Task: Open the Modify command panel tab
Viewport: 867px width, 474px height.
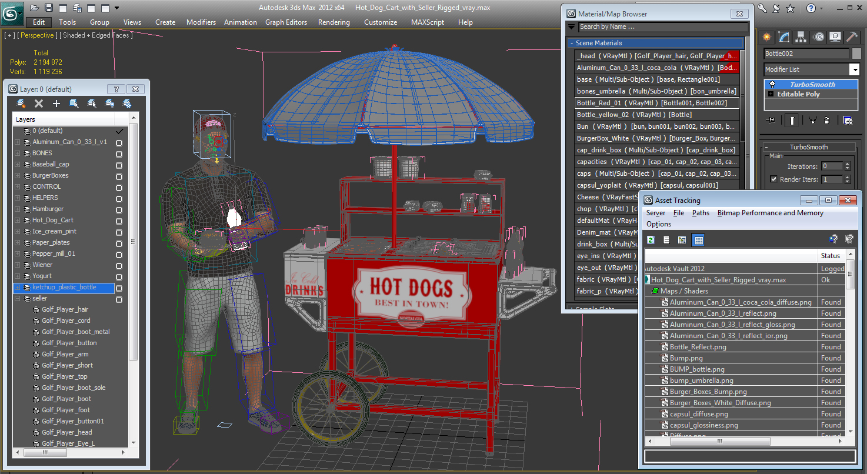Action: click(784, 37)
